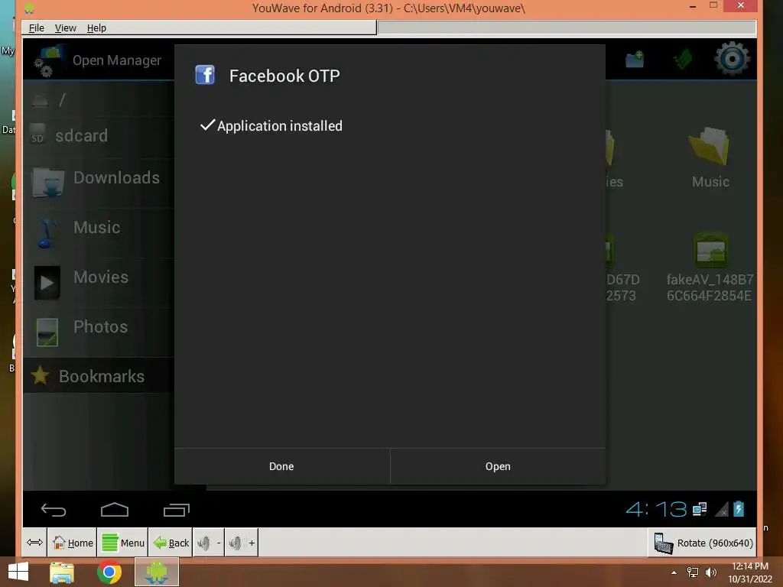783x587 pixels.
Task: Click the YouWave Android taskbar icon
Action: click(x=156, y=572)
